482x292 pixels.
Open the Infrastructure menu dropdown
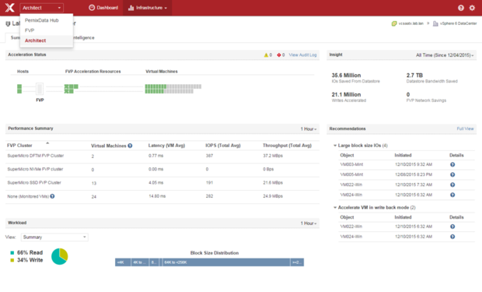point(148,8)
